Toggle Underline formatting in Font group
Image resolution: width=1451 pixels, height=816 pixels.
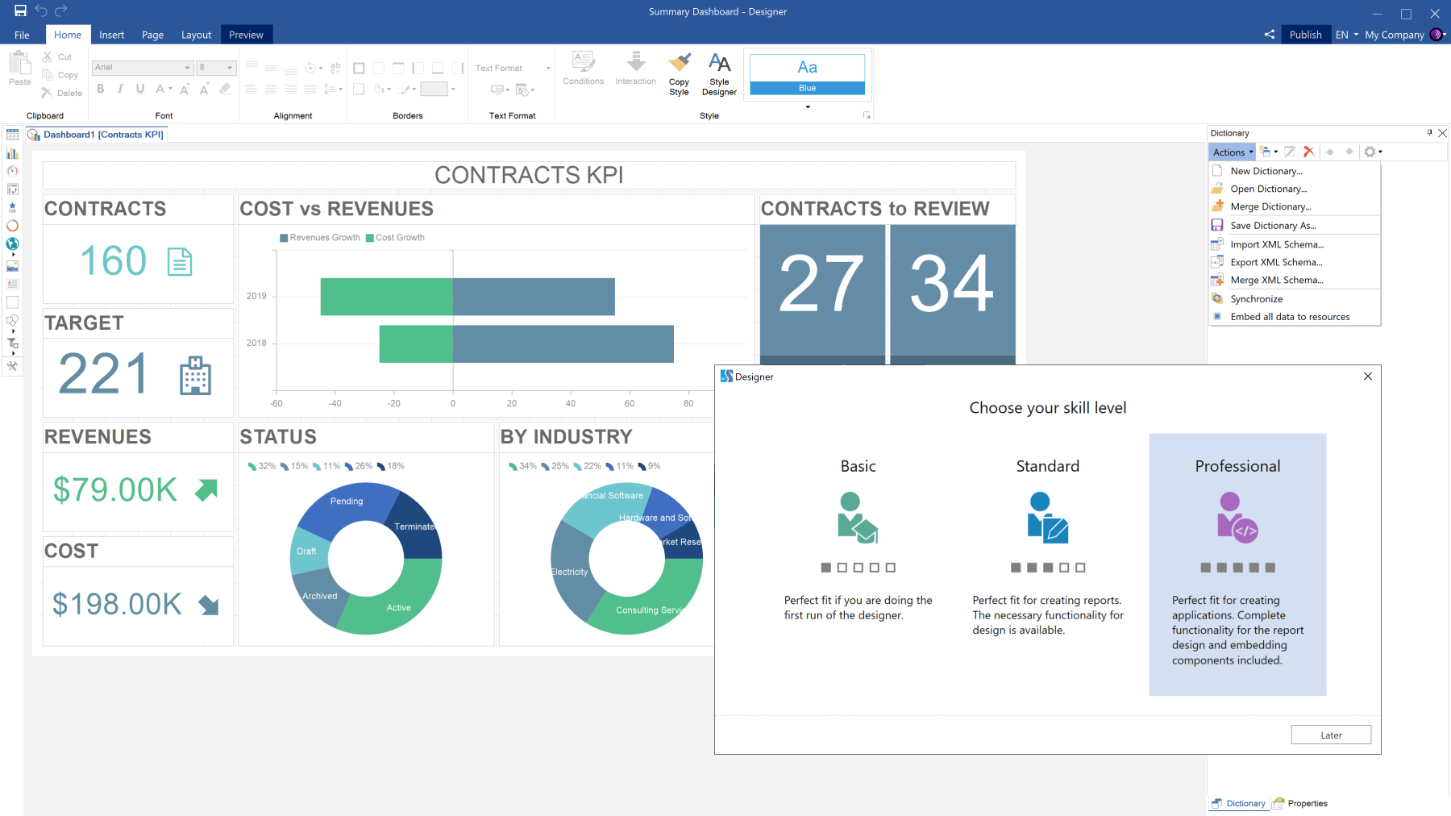(x=140, y=90)
